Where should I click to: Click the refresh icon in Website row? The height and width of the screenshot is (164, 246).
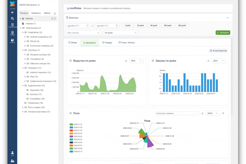coord(55,18)
